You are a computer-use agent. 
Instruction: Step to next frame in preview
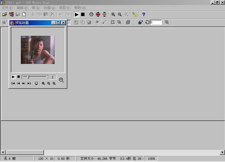click(24, 83)
